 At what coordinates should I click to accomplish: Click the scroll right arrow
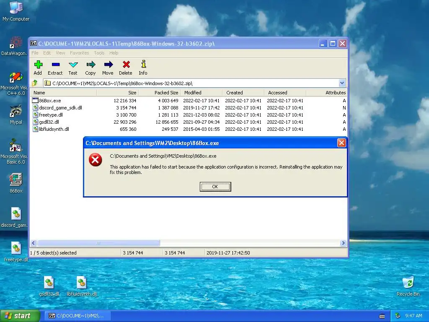tap(343, 243)
